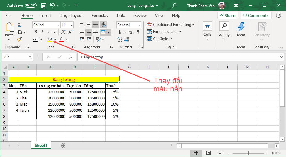
Task: Increase decimal places
Action: [120, 39]
